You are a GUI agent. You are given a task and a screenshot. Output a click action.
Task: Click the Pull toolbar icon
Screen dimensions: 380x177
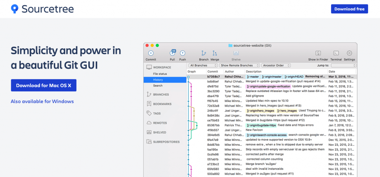pyautogui.click(x=172, y=53)
